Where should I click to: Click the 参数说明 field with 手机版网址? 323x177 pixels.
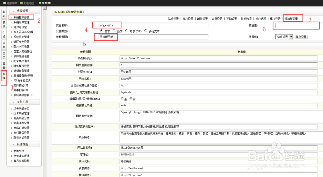(x=153, y=37)
